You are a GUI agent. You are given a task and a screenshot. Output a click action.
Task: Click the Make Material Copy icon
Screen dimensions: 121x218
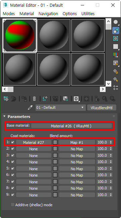coord(45,99)
